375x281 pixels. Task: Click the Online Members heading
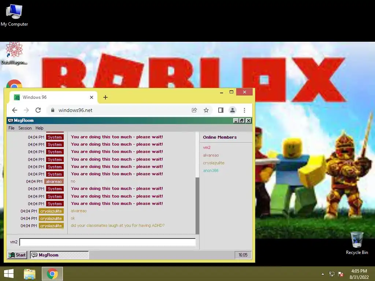coord(220,137)
